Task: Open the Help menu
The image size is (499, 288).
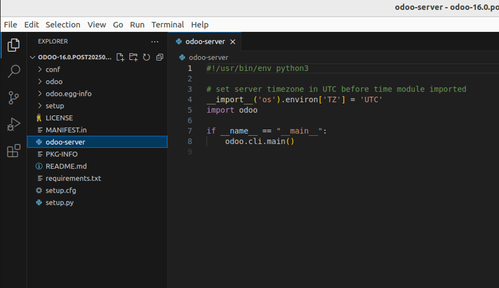Action: [x=200, y=24]
